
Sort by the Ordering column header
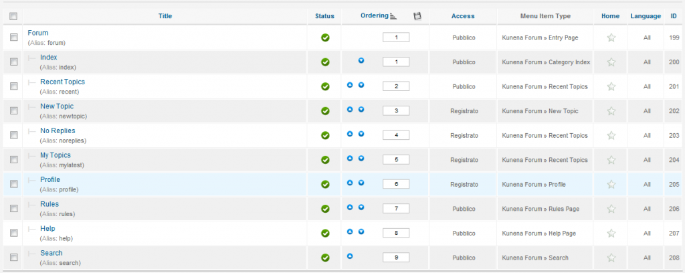(x=375, y=15)
